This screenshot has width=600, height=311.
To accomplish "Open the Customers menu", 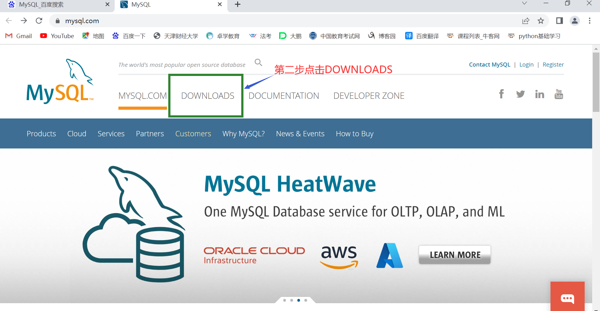I will (193, 134).
